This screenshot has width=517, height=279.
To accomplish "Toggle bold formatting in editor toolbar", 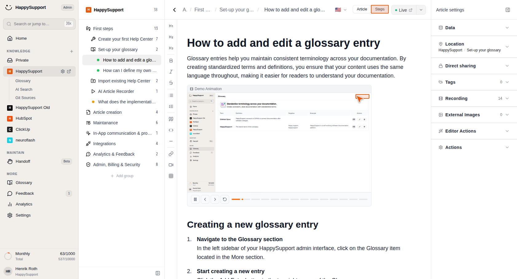I will coord(171,61).
